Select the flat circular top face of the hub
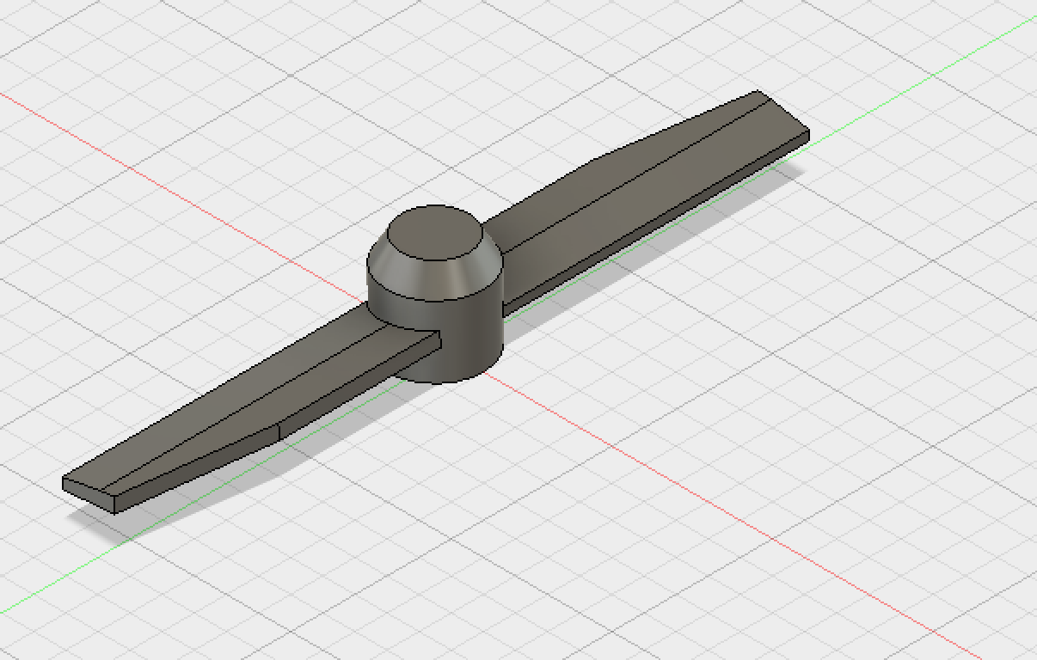This screenshot has height=660, width=1037. coord(434,233)
